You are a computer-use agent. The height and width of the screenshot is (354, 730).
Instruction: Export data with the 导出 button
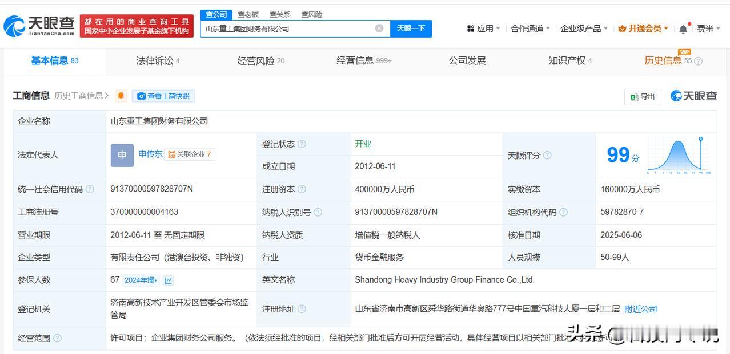click(643, 97)
